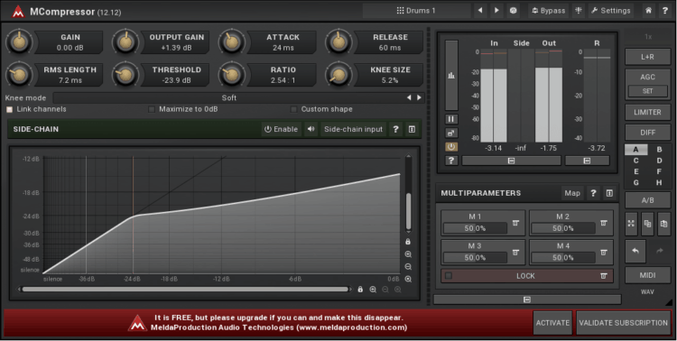This screenshot has width=677, height=341.
Task: Click the home icon in the title bar
Action: click(648, 11)
